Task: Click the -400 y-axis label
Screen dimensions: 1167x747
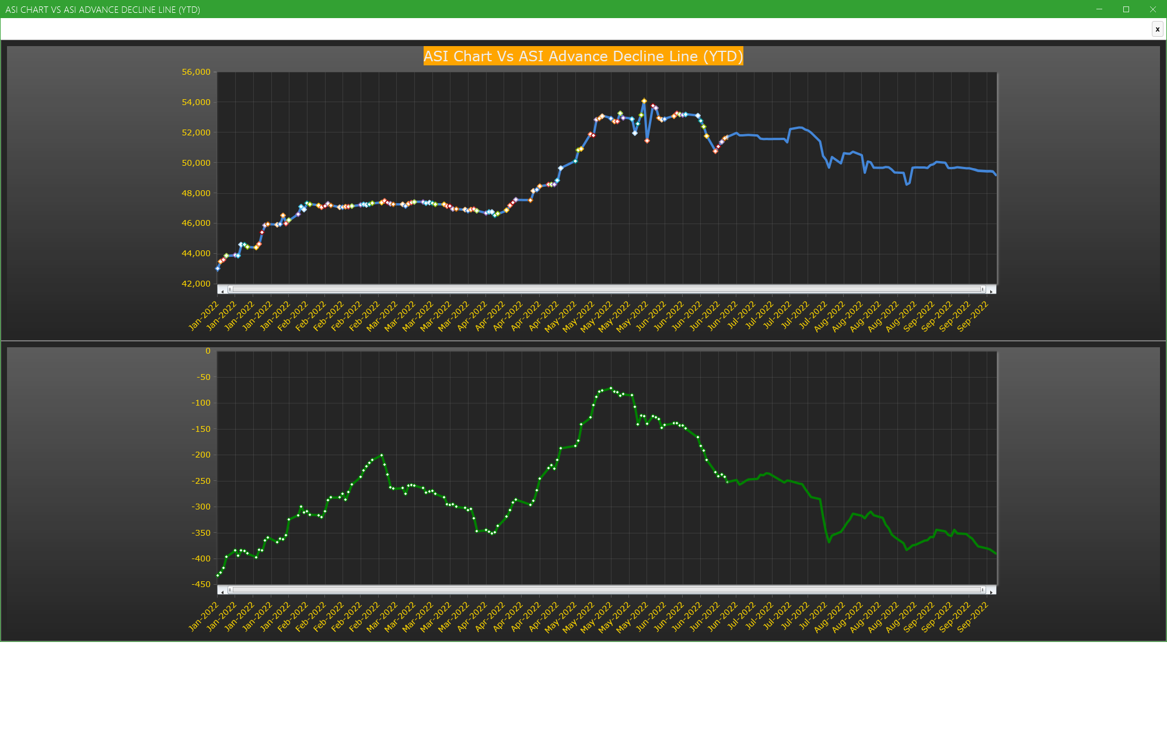Action: (201, 558)
